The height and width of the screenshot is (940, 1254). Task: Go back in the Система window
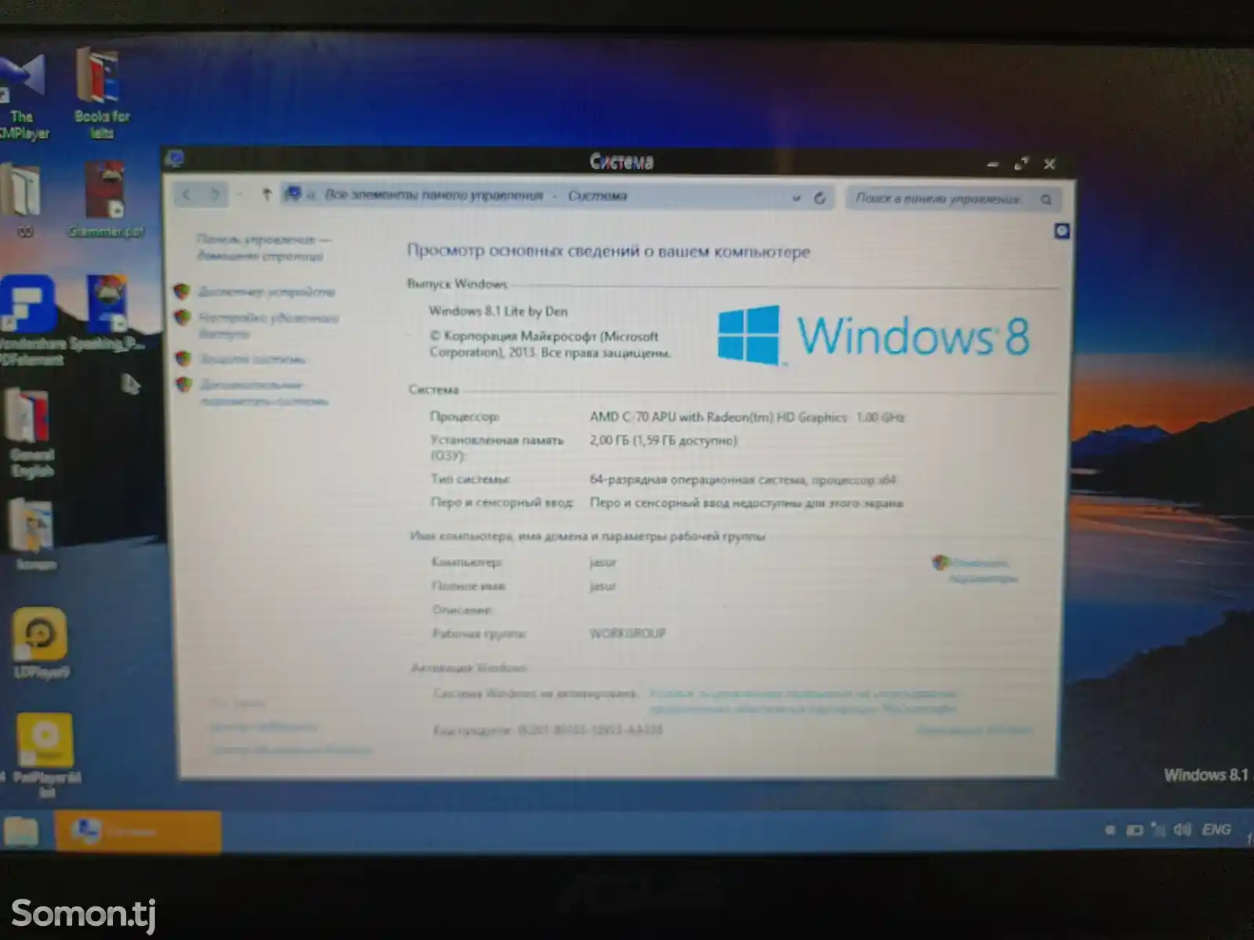tap(187, 195)
